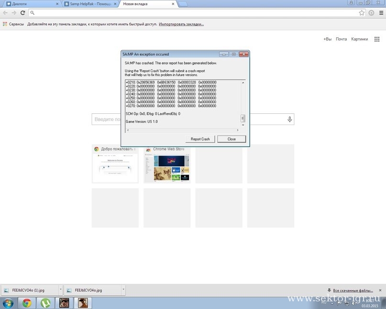Minimize the SA:MP exception dialog
386x309 pixels.
(223, 54)
